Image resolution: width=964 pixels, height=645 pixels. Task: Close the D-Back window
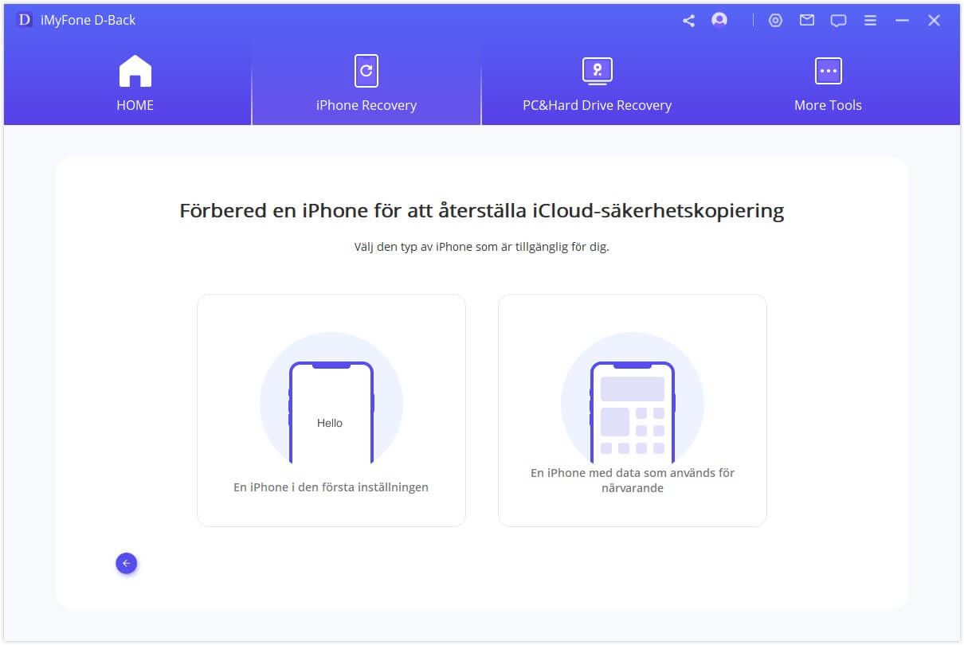click(934, 21)
